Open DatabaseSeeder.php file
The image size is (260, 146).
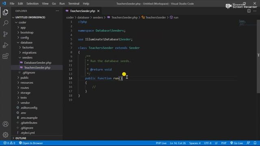37,62
